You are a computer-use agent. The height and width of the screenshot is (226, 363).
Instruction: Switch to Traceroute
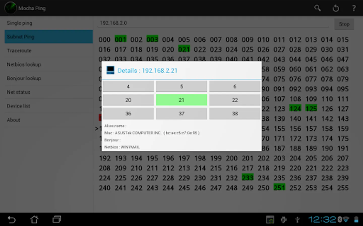pyautogui.click(x=49, y=50)
